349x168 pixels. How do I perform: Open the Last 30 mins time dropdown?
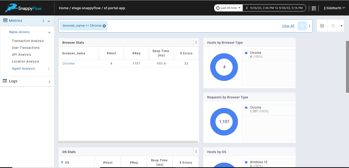click(228, 8)
